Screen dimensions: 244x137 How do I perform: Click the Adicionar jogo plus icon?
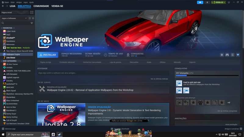3,129
